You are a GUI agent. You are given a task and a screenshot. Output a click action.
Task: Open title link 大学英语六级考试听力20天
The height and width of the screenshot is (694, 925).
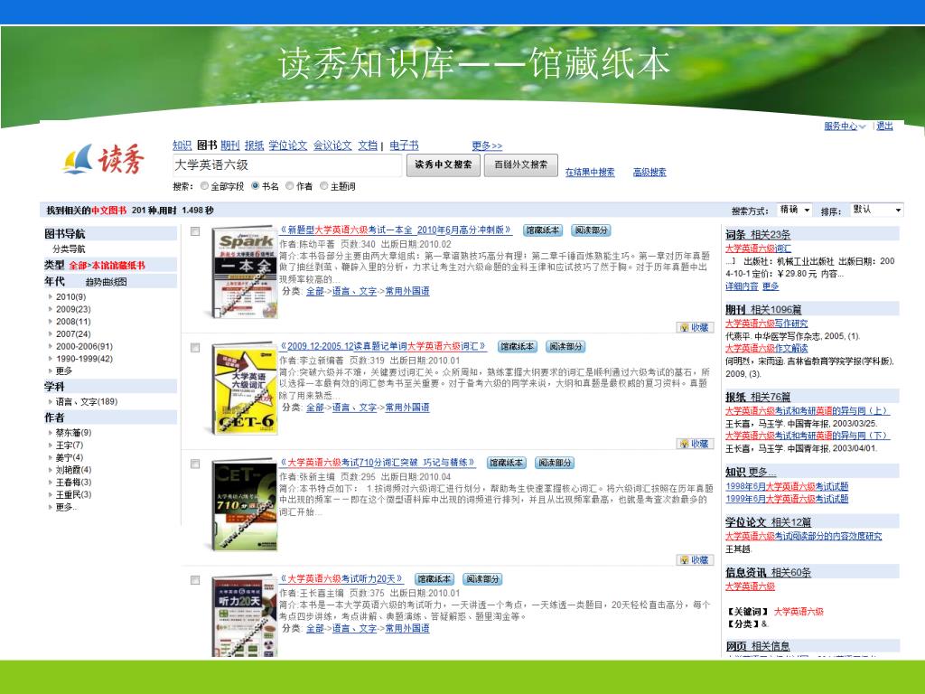point(341,579)
